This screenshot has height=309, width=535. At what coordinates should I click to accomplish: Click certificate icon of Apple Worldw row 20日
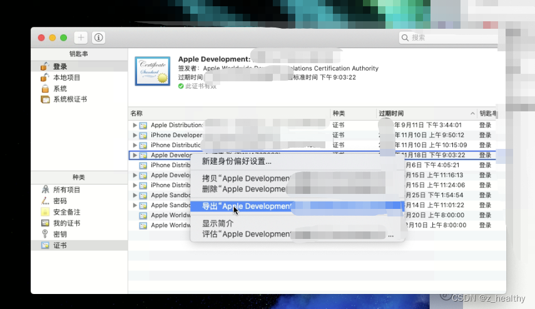click(143, 215)
